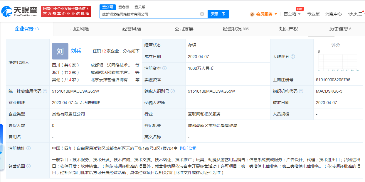The height and width of the screenshot is (182, 365).
Task: Open the 附近公司 link
Action: (x=188, y=148)
